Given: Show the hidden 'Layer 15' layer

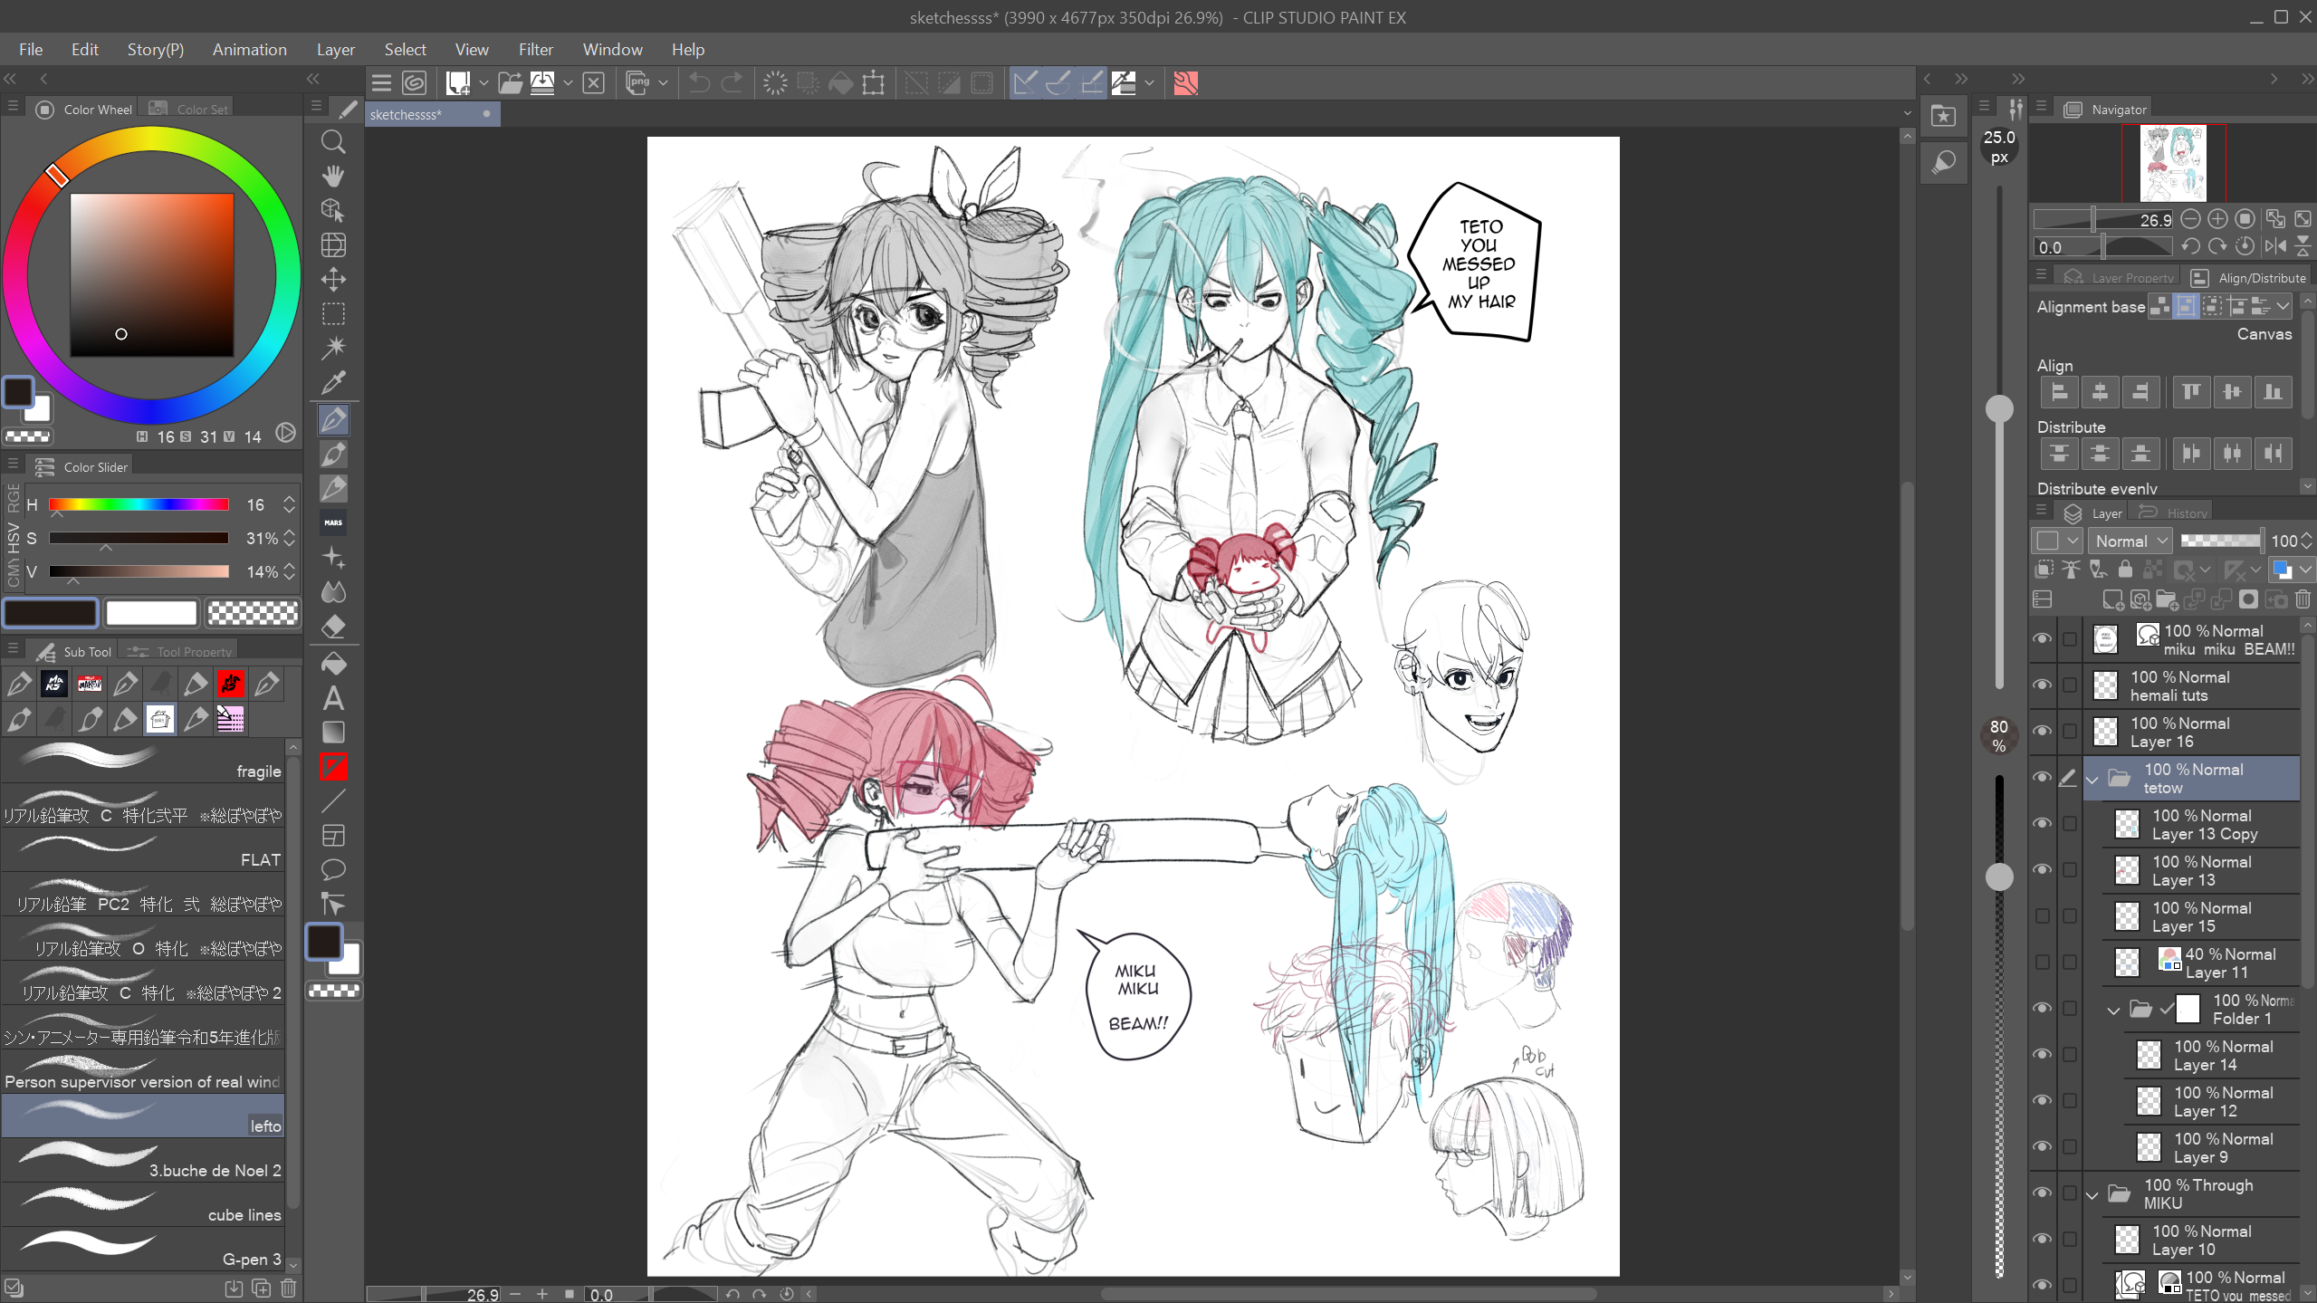Looking at the screenshot, I should [x=2042, y=916].
